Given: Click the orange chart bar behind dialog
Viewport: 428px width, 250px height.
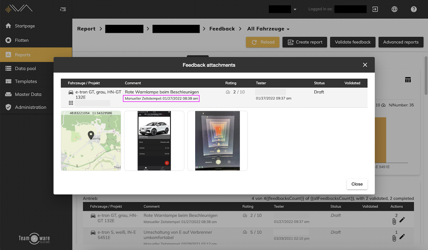Looking at the screenshot, I should click(381, 140).
